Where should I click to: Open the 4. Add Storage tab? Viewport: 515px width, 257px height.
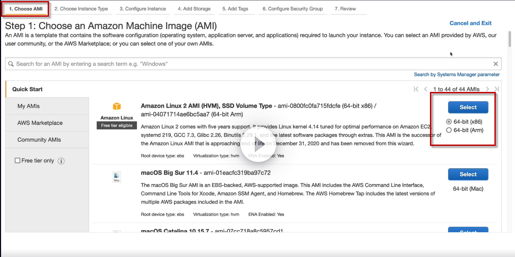(194, 9)
